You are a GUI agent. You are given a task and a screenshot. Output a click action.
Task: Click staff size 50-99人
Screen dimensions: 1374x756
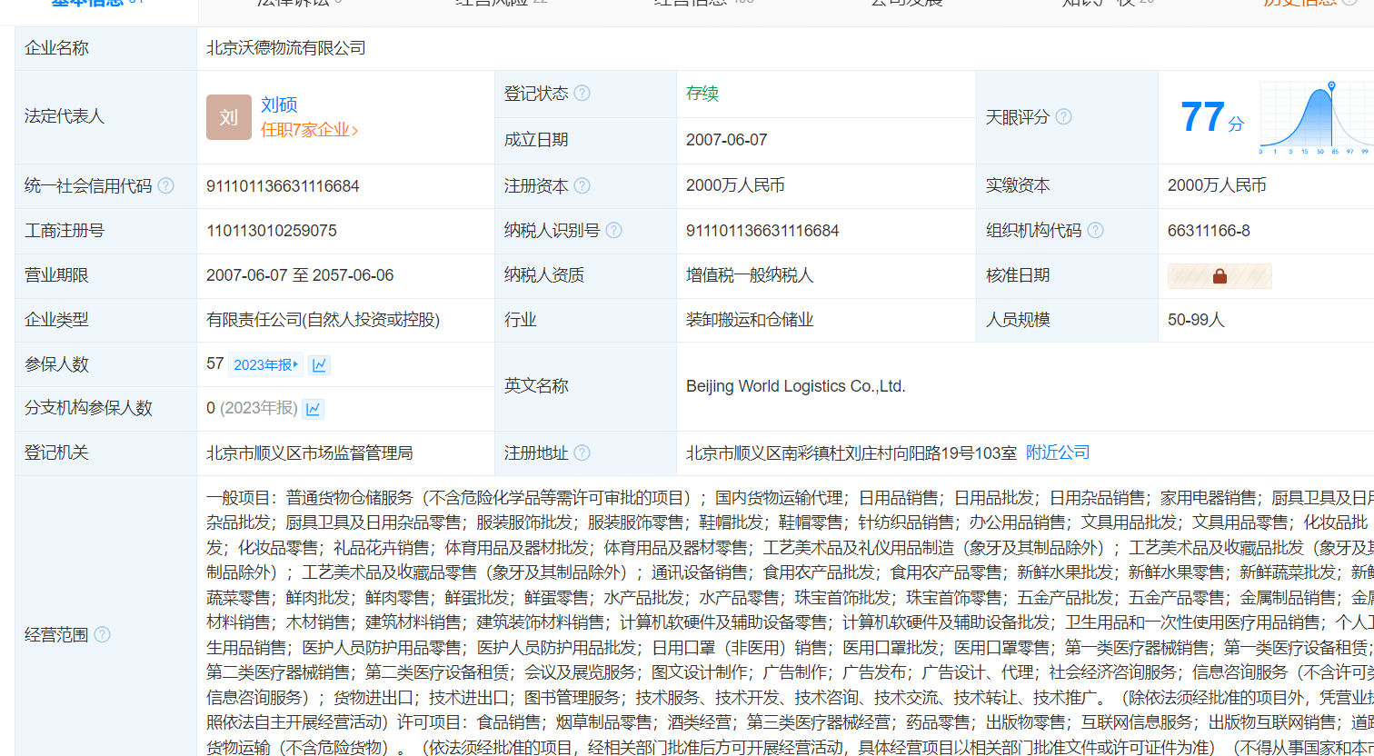(1197, 320)
